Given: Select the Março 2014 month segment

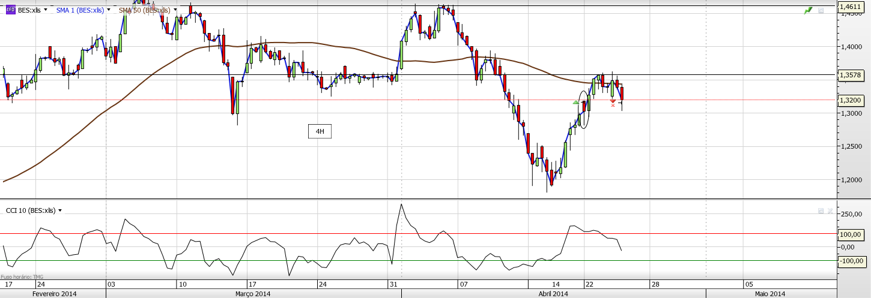Looking at the screenshot, I should pos(253,294).
